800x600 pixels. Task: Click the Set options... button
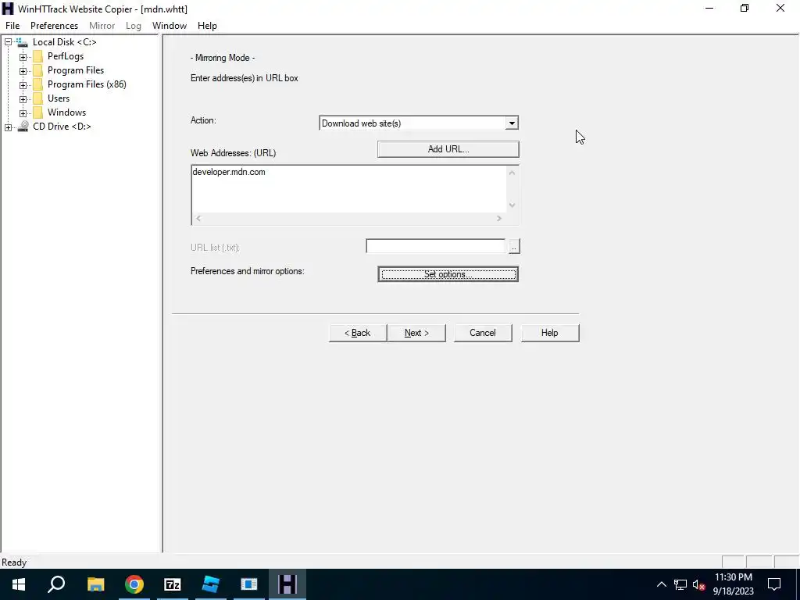pyautogui.click(x=448, y=274)
